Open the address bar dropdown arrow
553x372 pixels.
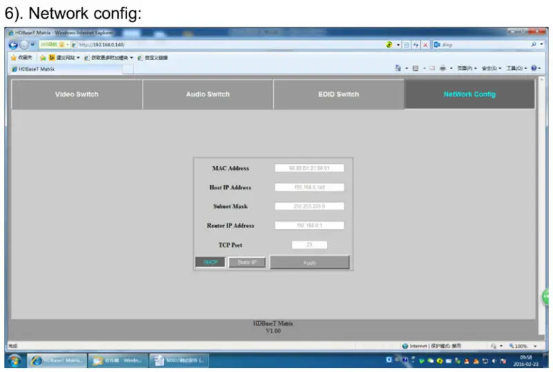pos(398,45)
